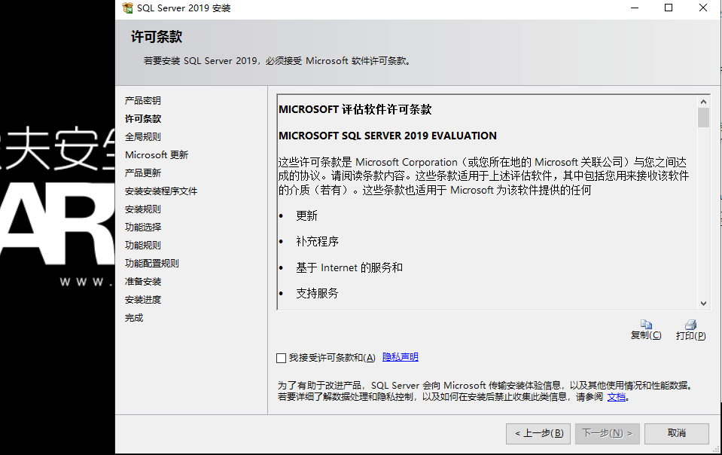Viewport: 722px width, 455px height.
Task: Open the 文档 link
Action: pyautogui.click(x=617, y=396)
